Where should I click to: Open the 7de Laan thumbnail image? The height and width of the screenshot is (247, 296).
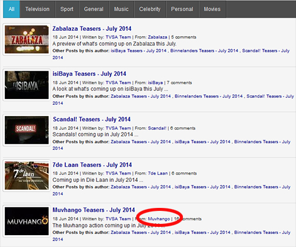[x=27, y=175]
